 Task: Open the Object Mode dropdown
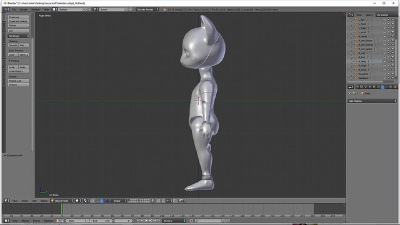click(62, 201)
